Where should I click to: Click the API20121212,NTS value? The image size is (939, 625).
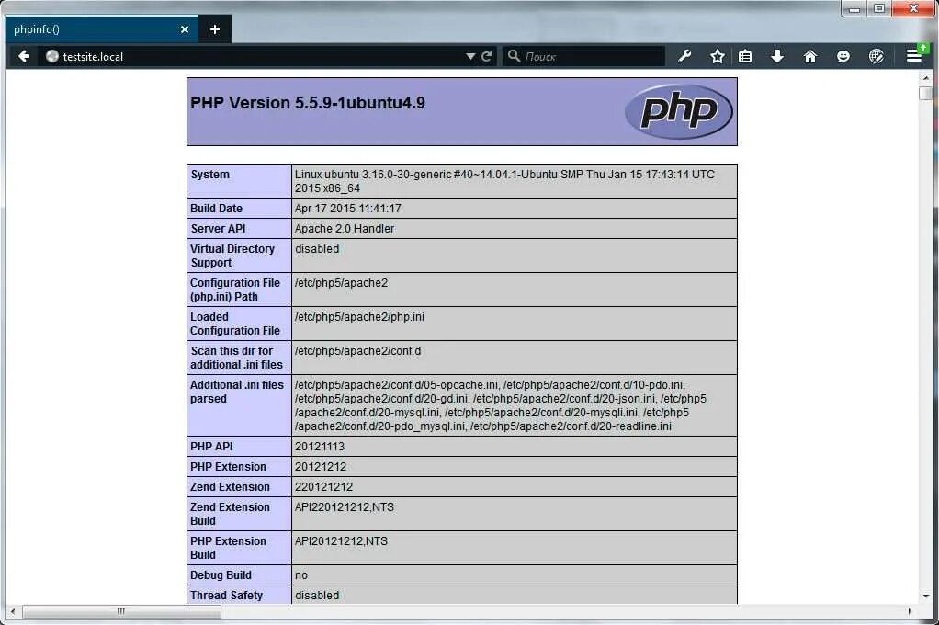[x=342, y=541]
